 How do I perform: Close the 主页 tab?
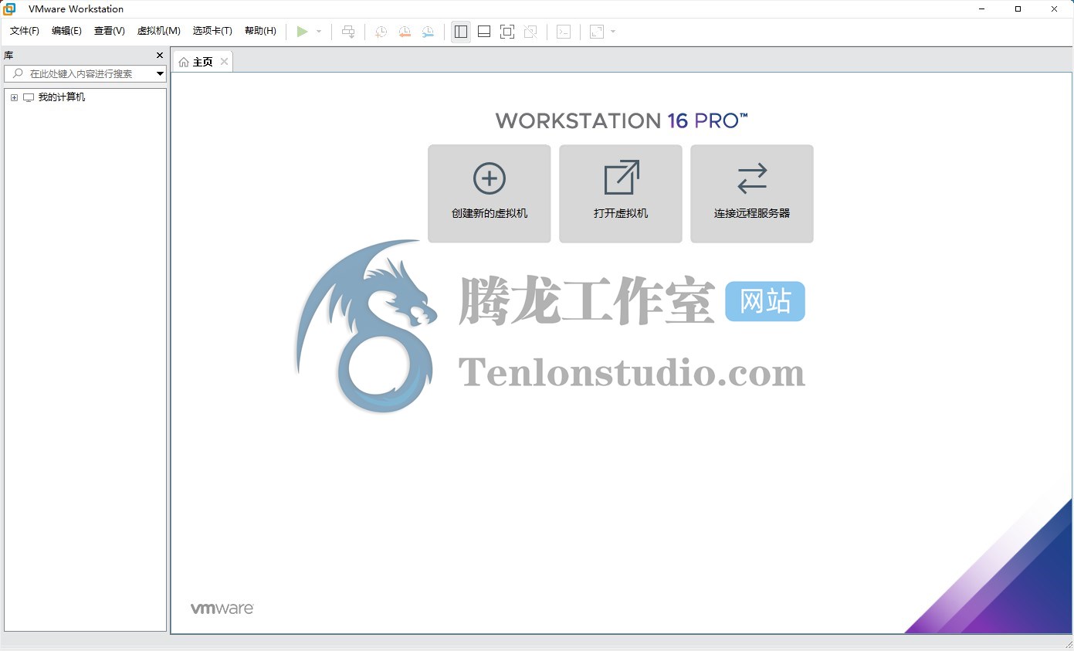click(224, 62)
